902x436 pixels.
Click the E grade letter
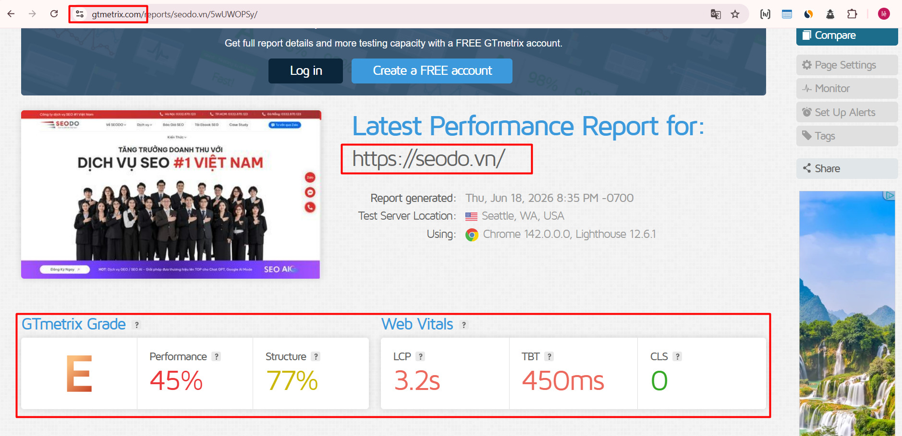pos(79,374)
